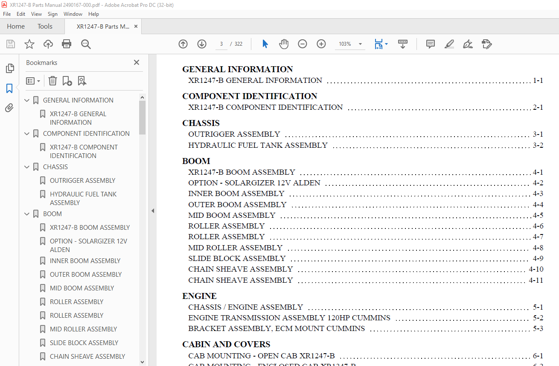559x366 pixels.
Task: Open the Find text search icon
Action: pyautogui.click(x=86, y=44)
